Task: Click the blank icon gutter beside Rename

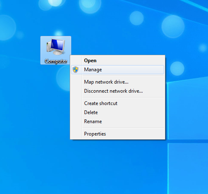Action: coord(76,122)
